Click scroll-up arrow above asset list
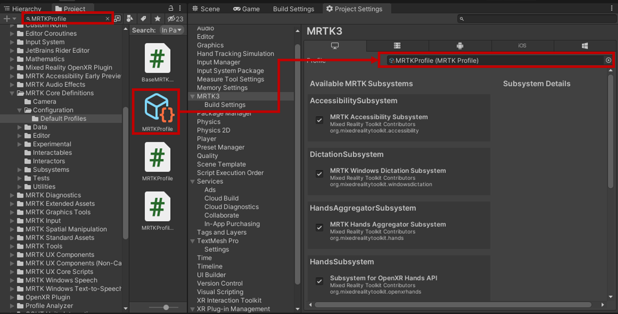Screen dimensions: 618x314 point(126,30)
